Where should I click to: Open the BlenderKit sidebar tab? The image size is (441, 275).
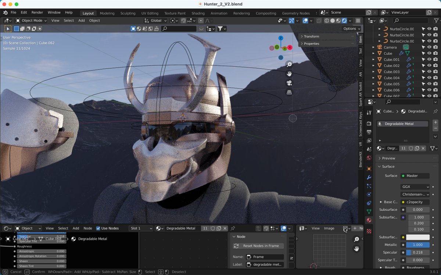(x=361, y=159)
